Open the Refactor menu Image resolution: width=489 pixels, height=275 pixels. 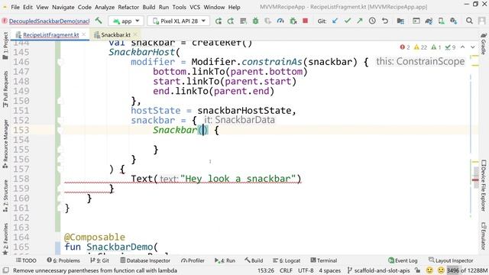(128, 7)
